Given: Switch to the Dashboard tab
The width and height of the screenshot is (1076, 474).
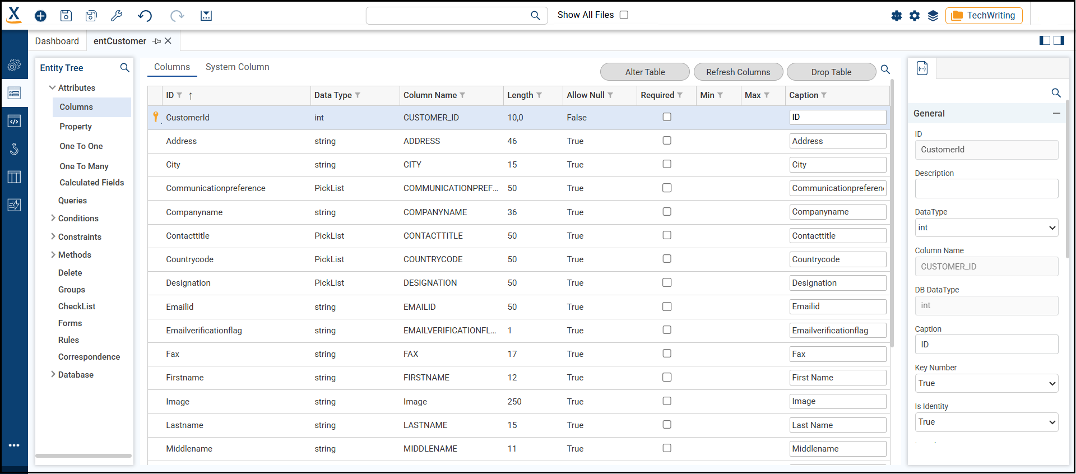Looking at the screenshot, I should [x=57, y=41].
